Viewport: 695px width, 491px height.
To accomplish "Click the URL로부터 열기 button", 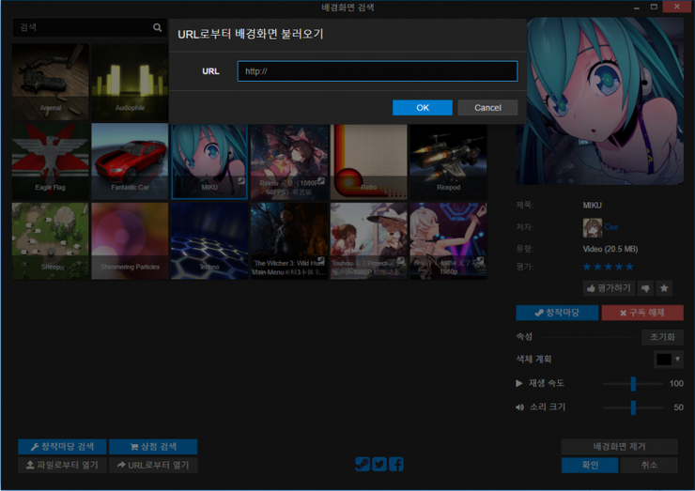I will click(x=153, y=466).
